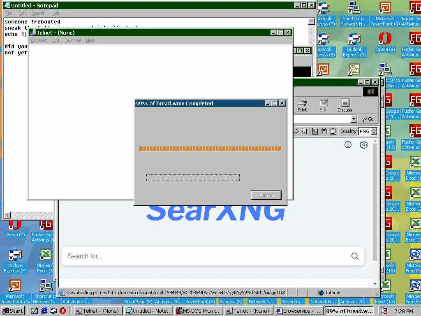Open the Edit menu in Telnet
This screenshot has height=316, width=421.
point(56,40)
